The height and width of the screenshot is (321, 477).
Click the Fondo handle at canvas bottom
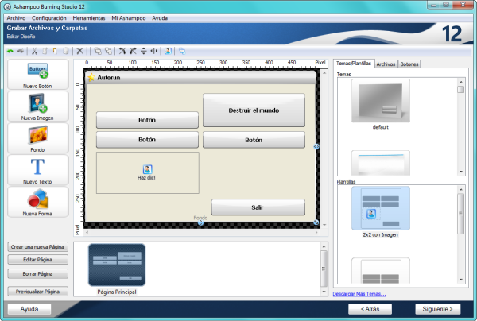pyautogui.click(x=200, y=222)
